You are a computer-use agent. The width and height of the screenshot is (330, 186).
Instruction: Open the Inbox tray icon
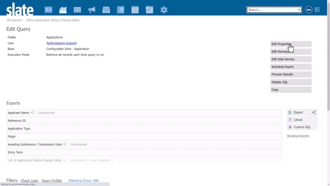coord(106,10)
